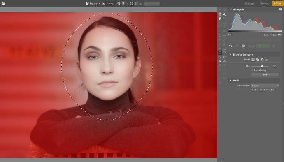Click the Share icon beside Save
Viewport: 284px width, 162px height.
273,46
